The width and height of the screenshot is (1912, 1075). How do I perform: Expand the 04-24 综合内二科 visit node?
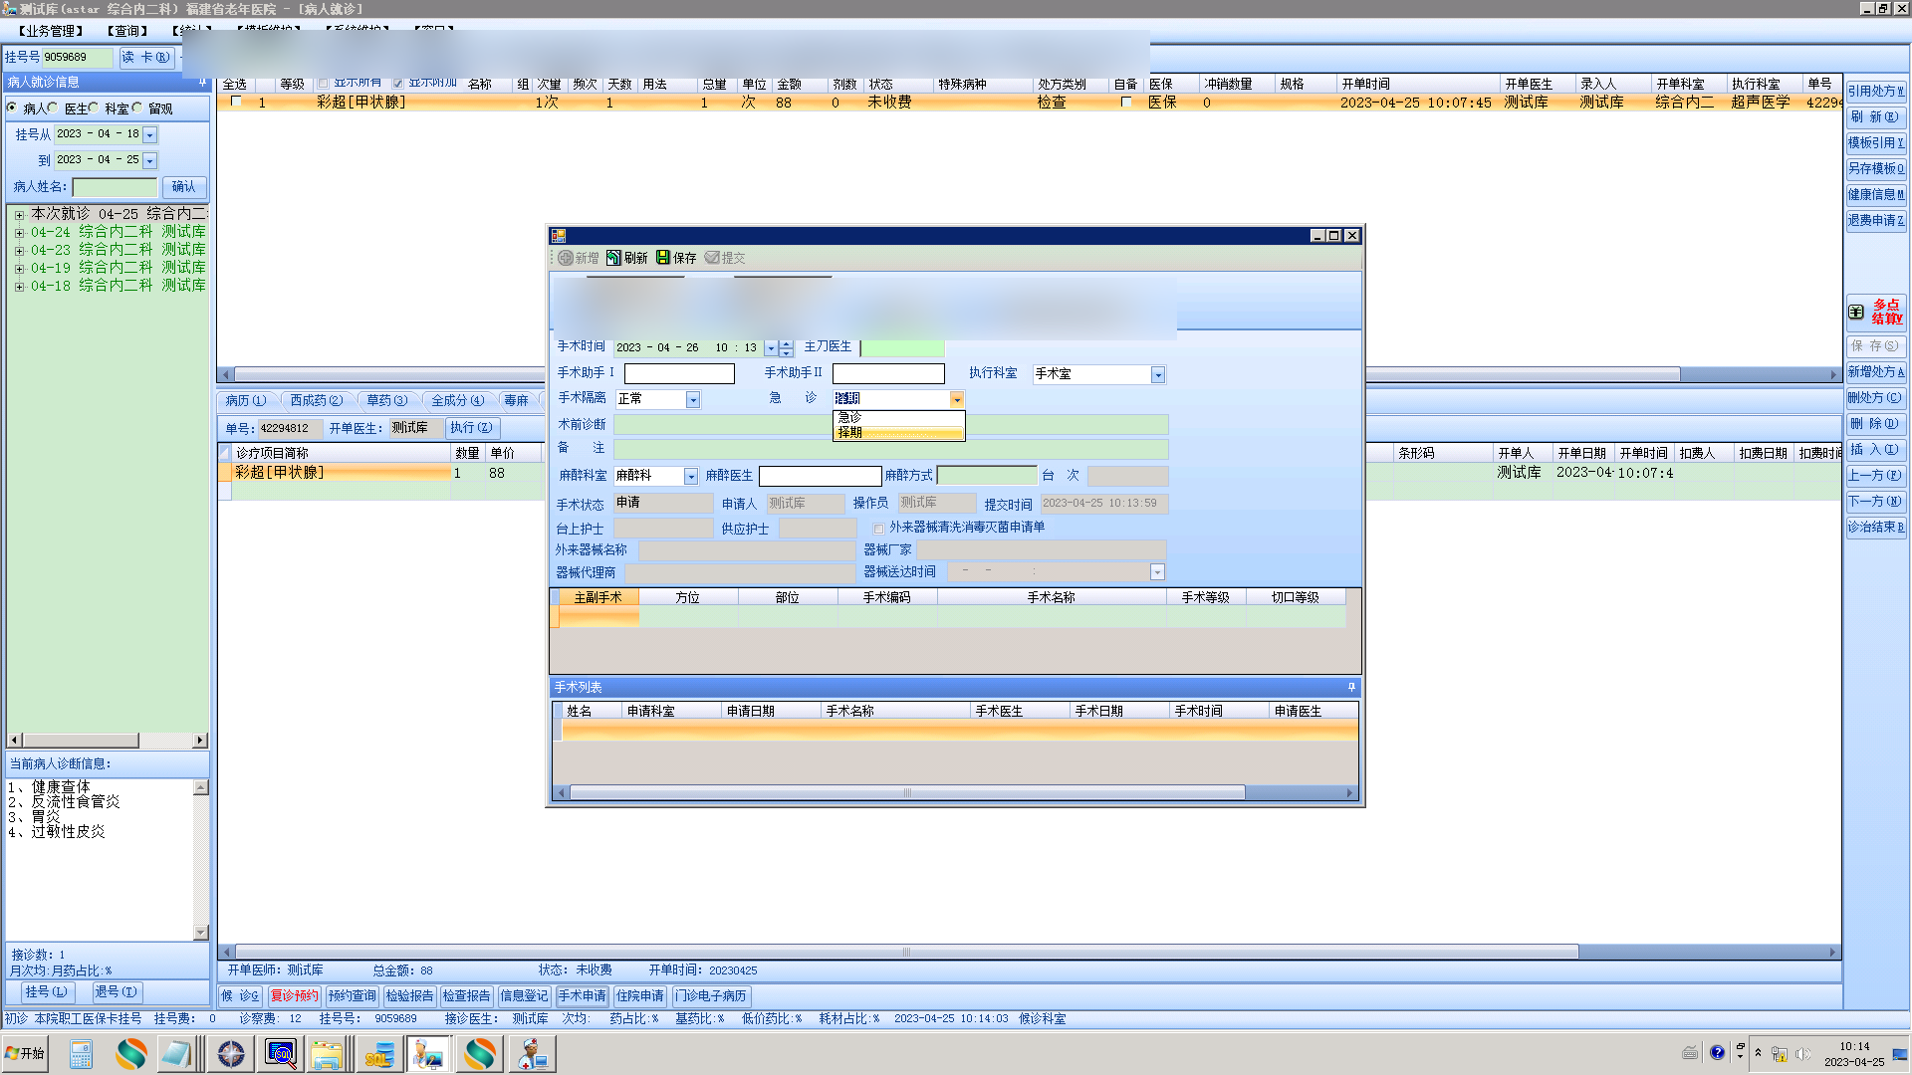19,232
